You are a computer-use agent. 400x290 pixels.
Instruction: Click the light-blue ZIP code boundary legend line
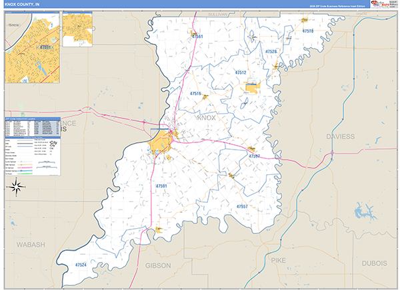tap(25, 146)
